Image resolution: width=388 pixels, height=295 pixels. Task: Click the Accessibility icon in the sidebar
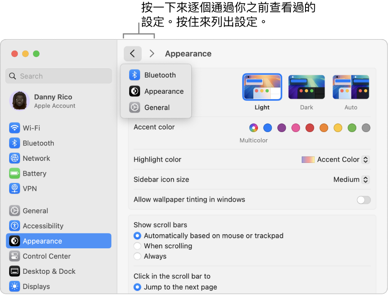(15, 226)
